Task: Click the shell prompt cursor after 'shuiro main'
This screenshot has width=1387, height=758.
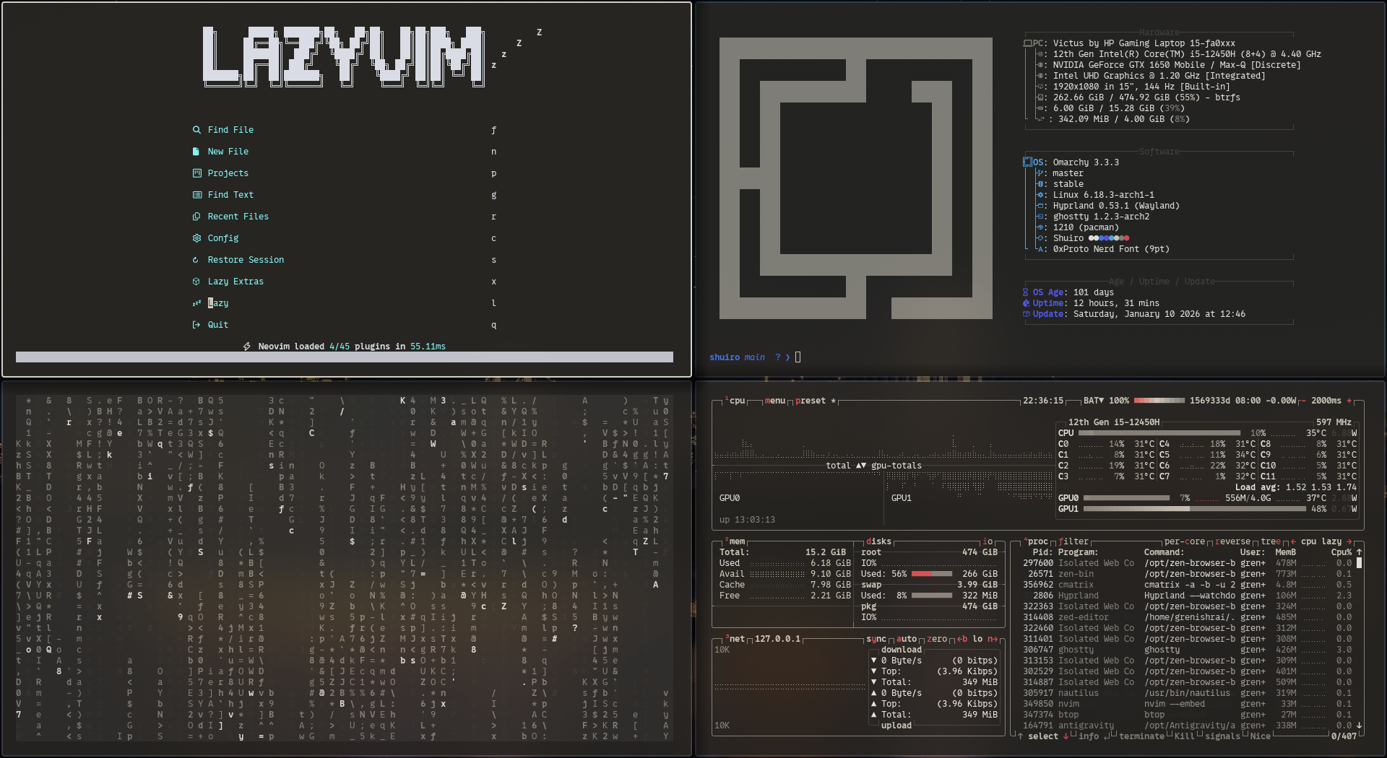Action: 798,357
